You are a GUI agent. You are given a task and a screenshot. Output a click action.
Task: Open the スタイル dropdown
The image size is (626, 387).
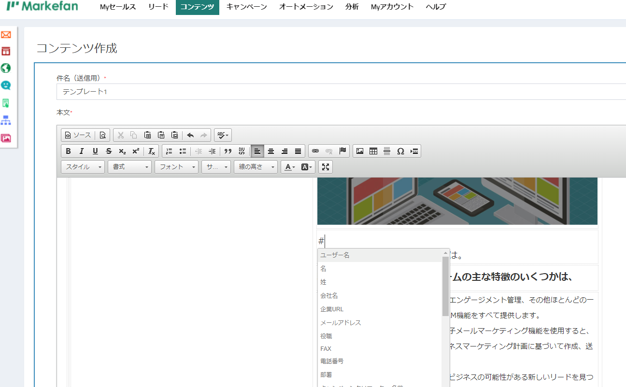tap(83, 167)
